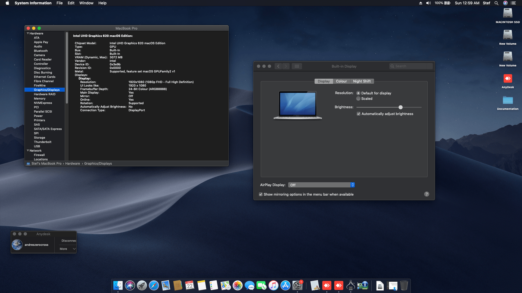
Task: Open the help question mark button
Action: (x=427, y=194)
